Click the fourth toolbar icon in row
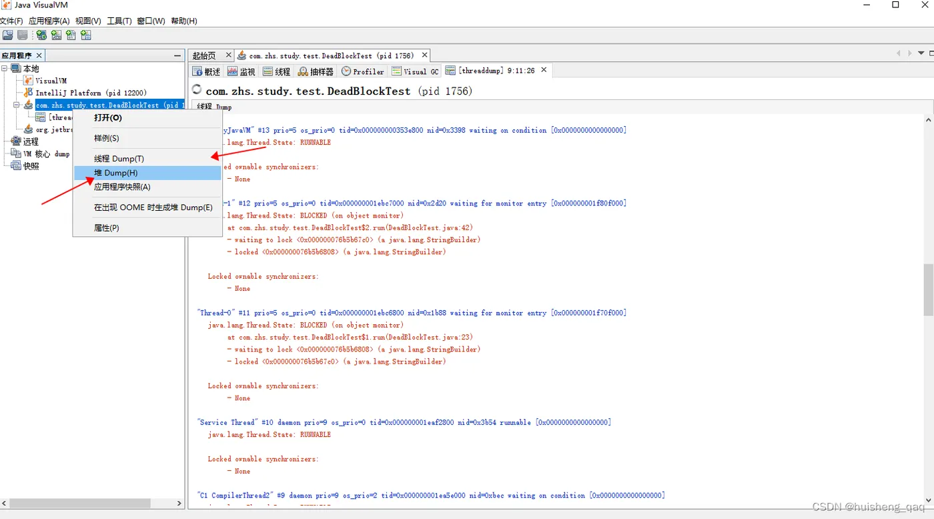Image resolution: width=934 pixels, height=519 pixels. [x=56, y=35]
